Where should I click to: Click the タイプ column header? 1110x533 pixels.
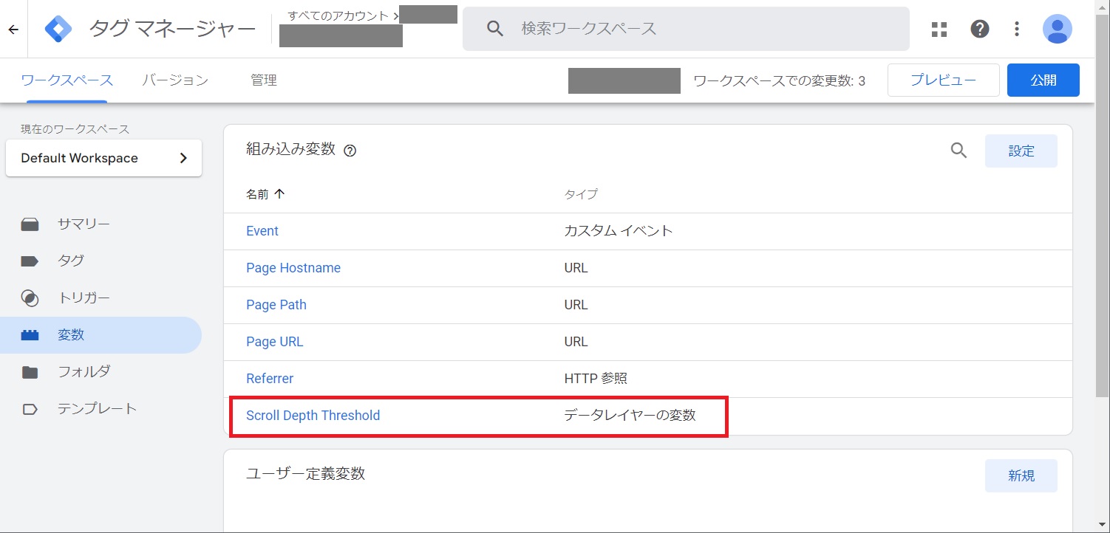point(581,194)
